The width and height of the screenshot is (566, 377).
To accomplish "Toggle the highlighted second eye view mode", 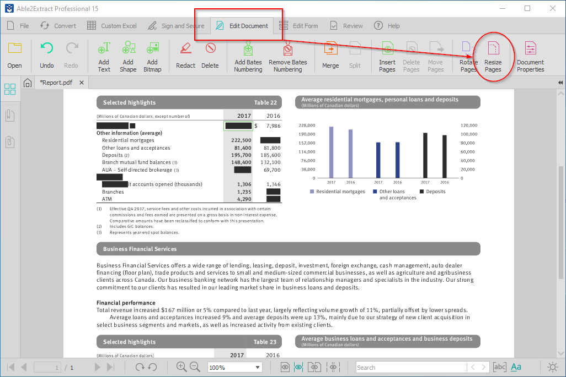I will click(298, 367).
